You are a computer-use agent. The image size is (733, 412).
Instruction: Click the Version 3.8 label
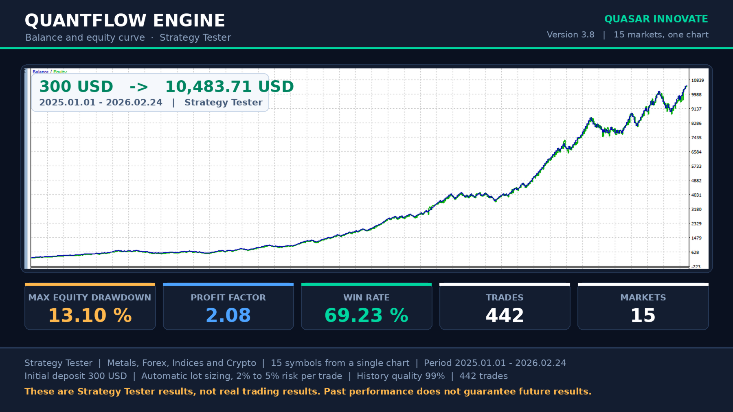click(x=571, y=35)
